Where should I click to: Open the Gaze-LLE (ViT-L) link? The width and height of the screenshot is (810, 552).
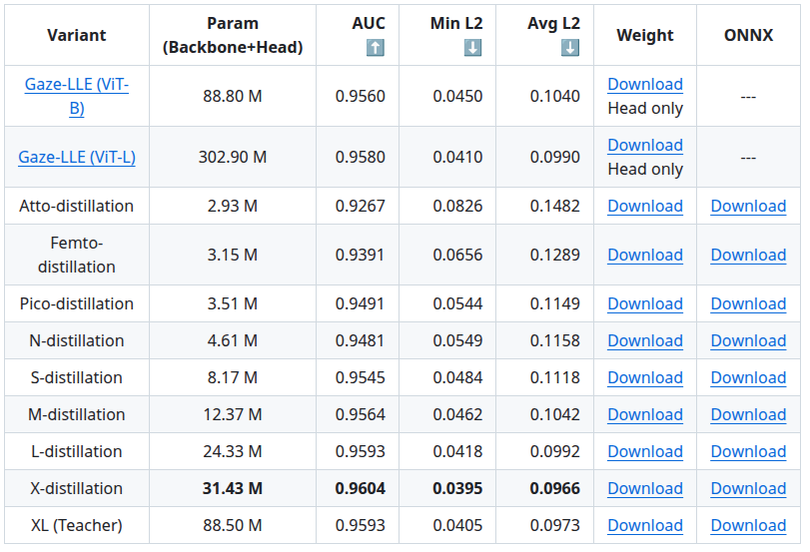(77, 157)
